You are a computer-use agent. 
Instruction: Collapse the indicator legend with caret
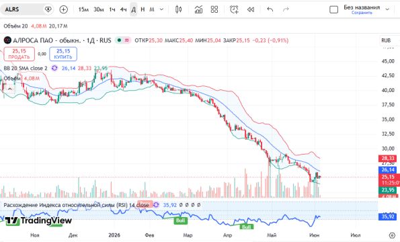pyautogui.click(x=9, y=89)
